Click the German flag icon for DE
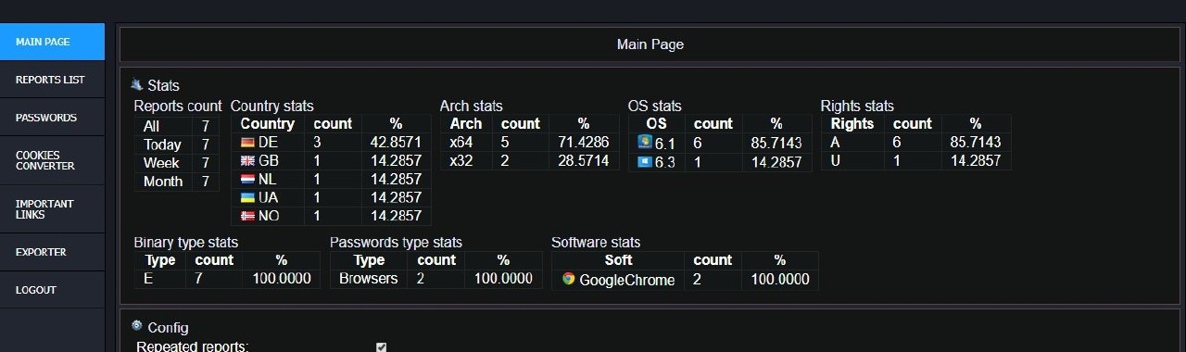1186x352 pixels. [247, 143]
